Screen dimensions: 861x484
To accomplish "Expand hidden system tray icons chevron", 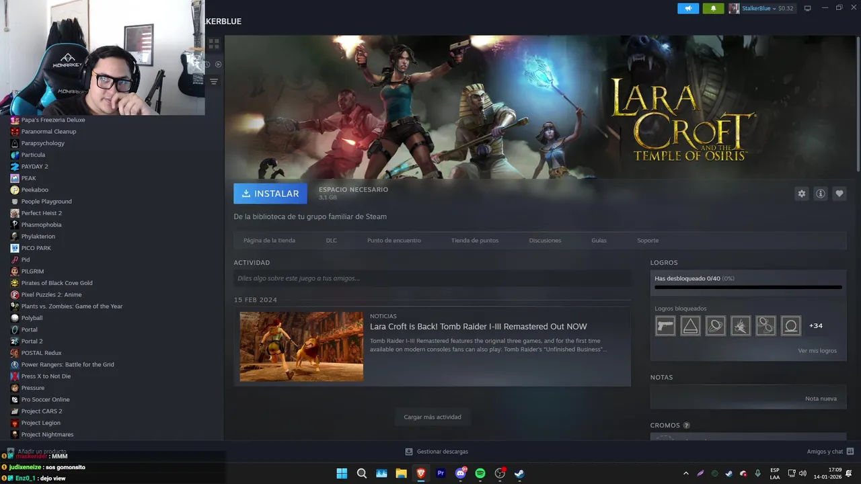I will click(685, 473).
